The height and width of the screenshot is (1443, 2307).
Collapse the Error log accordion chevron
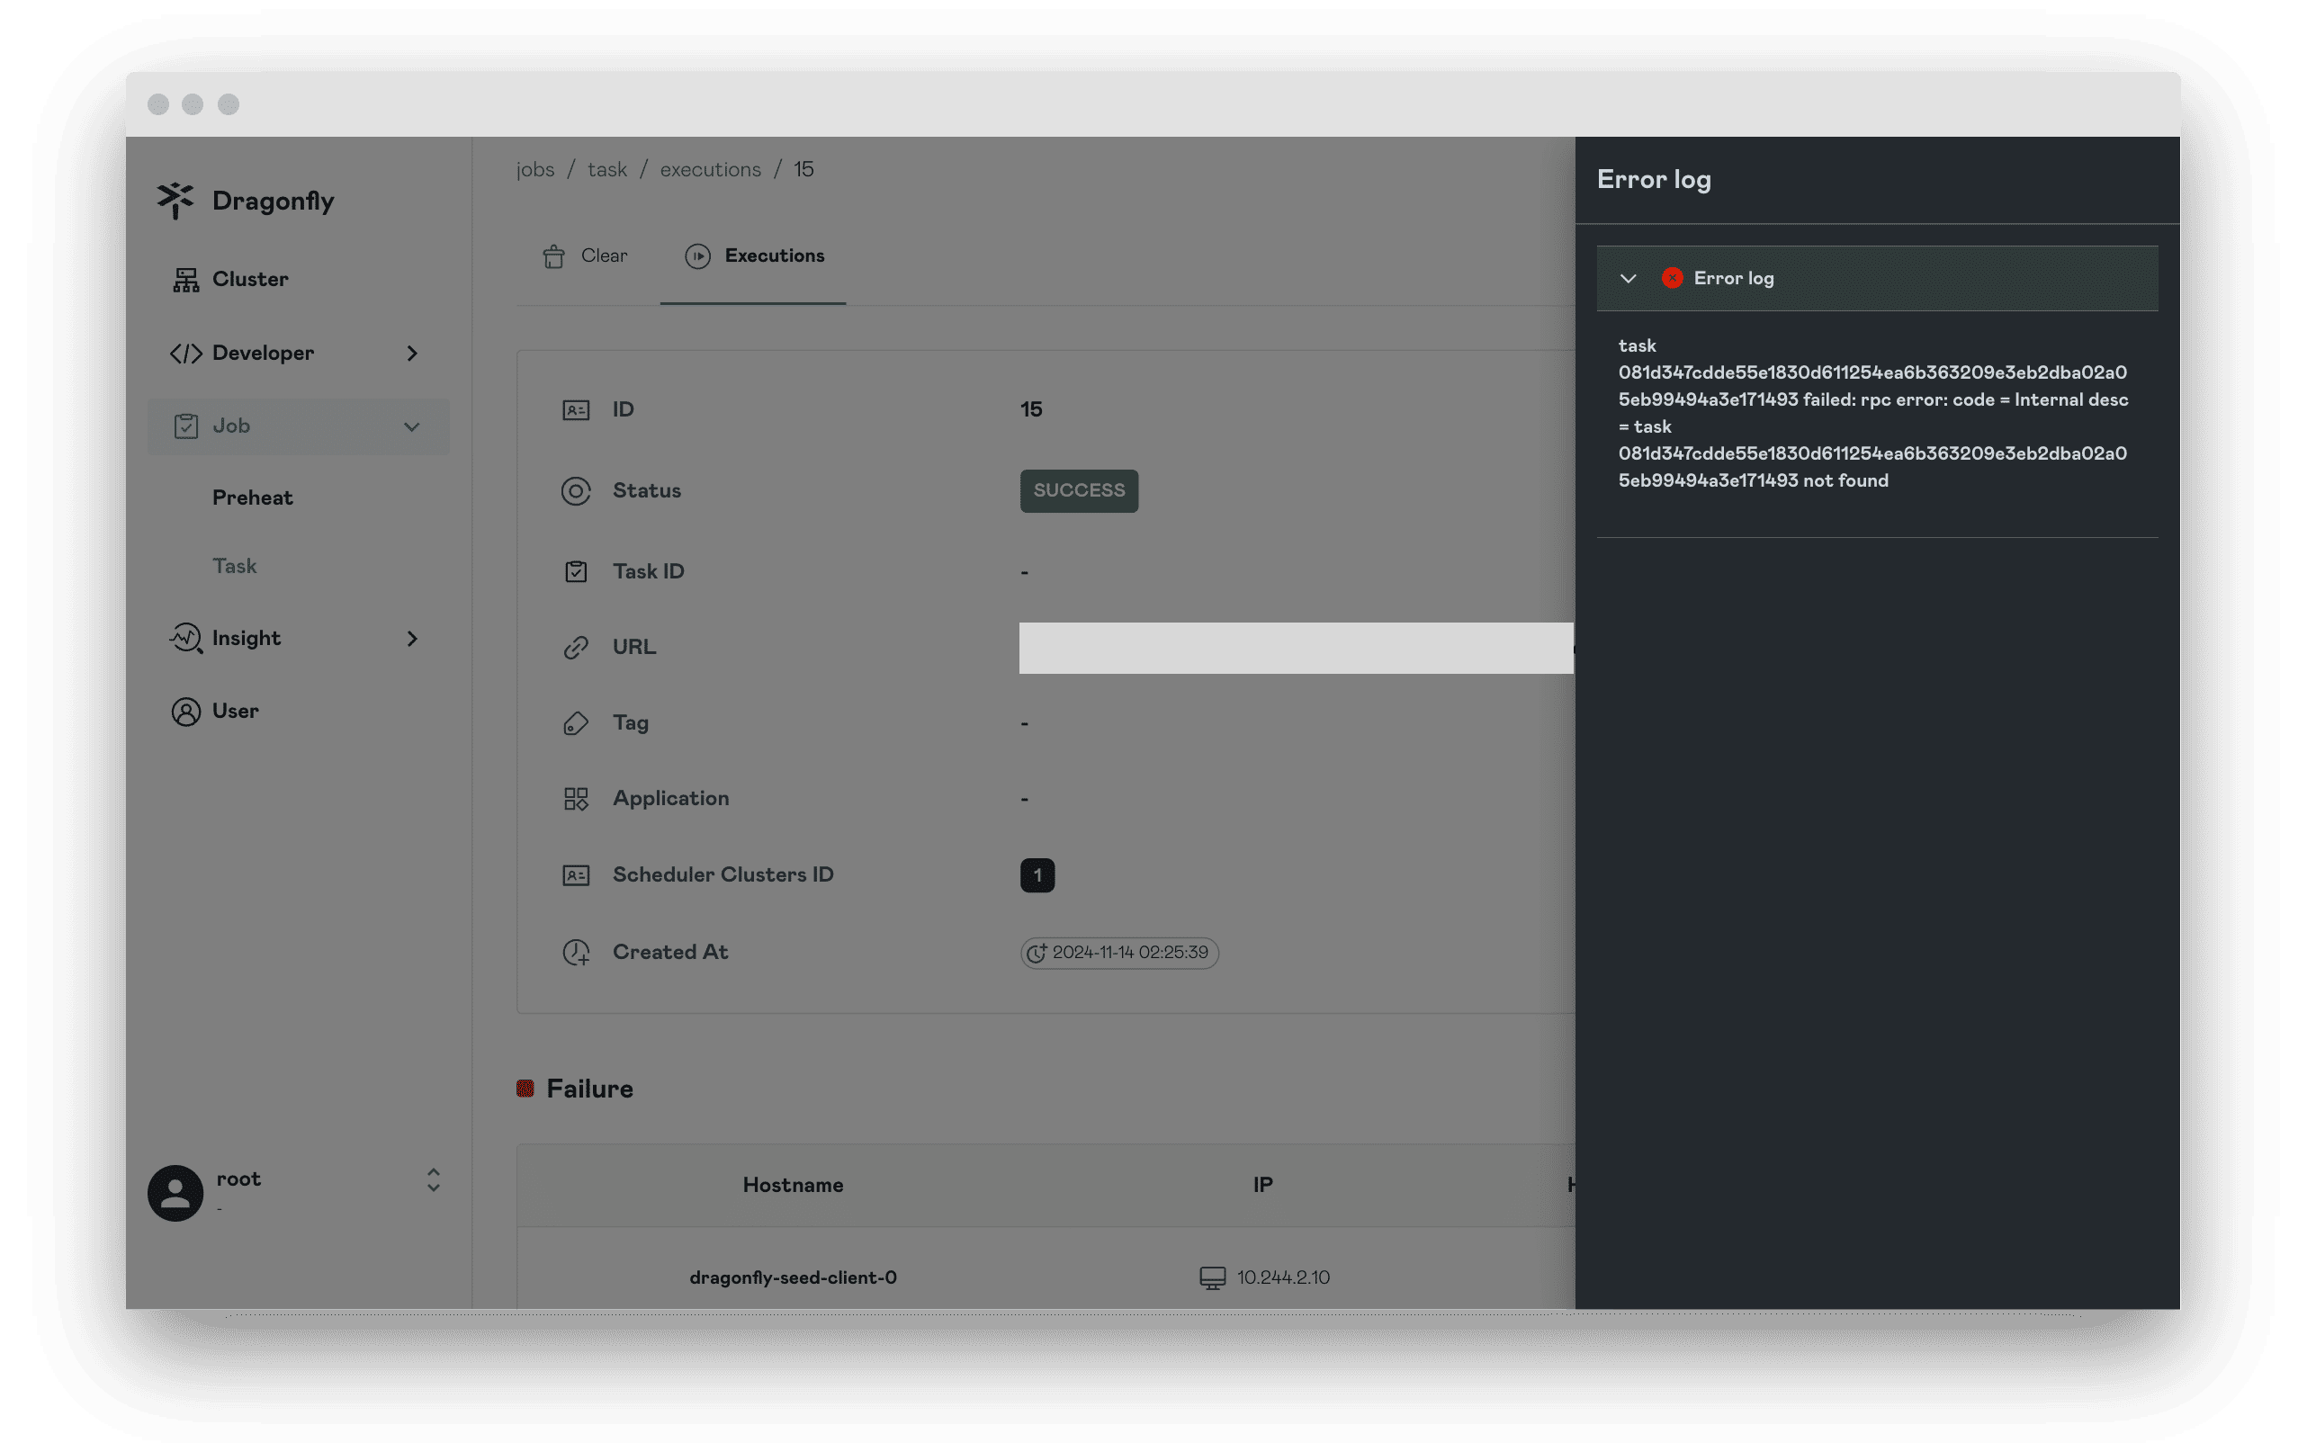coord(1628,279)
